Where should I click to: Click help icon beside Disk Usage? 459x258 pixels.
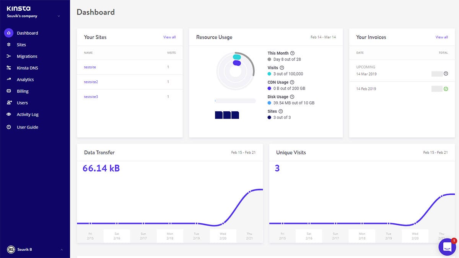[292, 97]
